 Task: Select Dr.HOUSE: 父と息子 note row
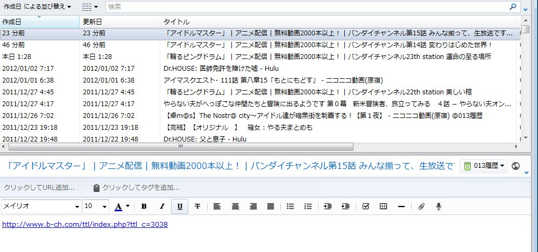pos(260,139)
